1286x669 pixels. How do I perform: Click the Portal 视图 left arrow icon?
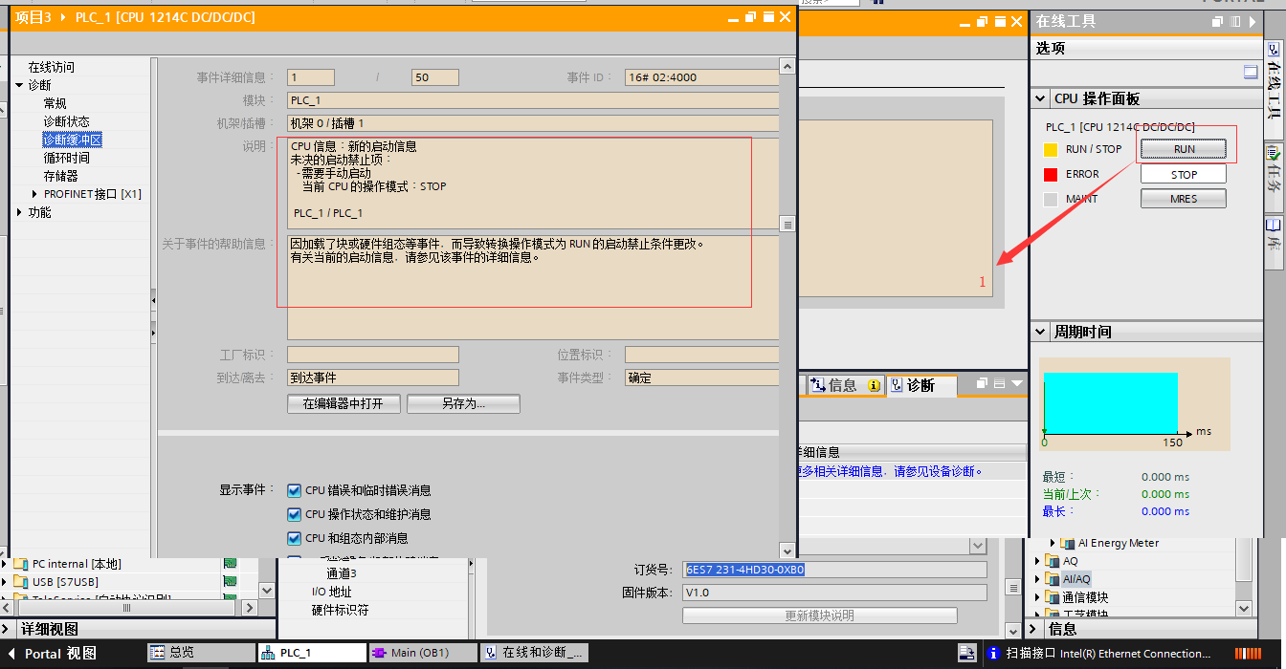pyautogui.click(x=11, y=654)
